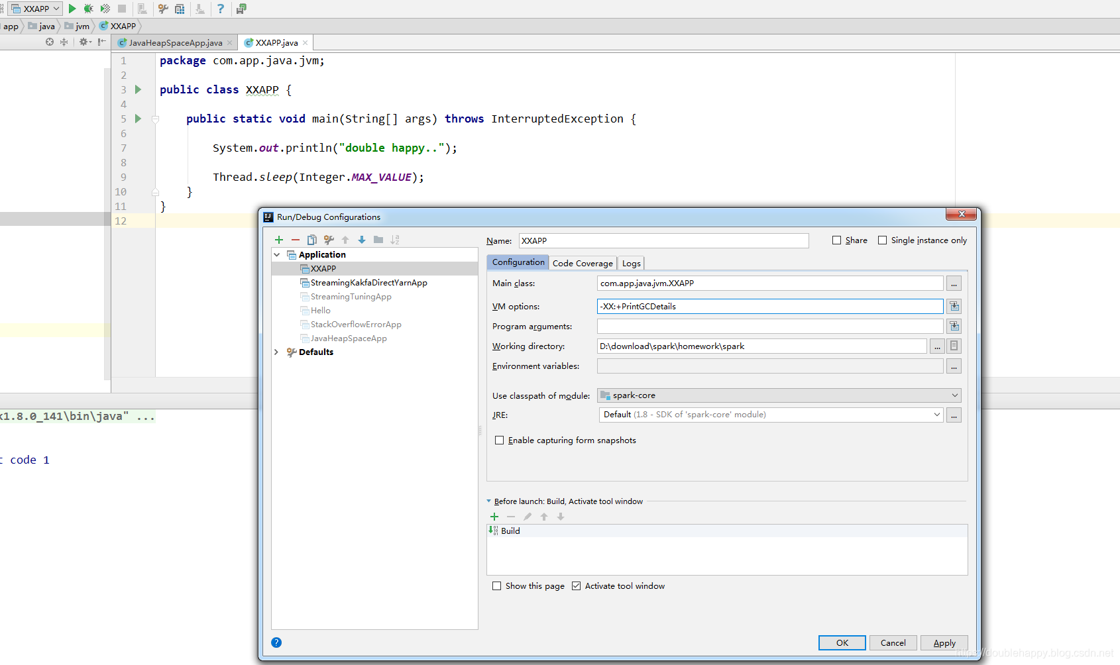Open the Help question mark in toolbar

221,9
